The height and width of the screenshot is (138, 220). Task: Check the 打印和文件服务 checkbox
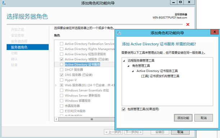coord(62,111)
